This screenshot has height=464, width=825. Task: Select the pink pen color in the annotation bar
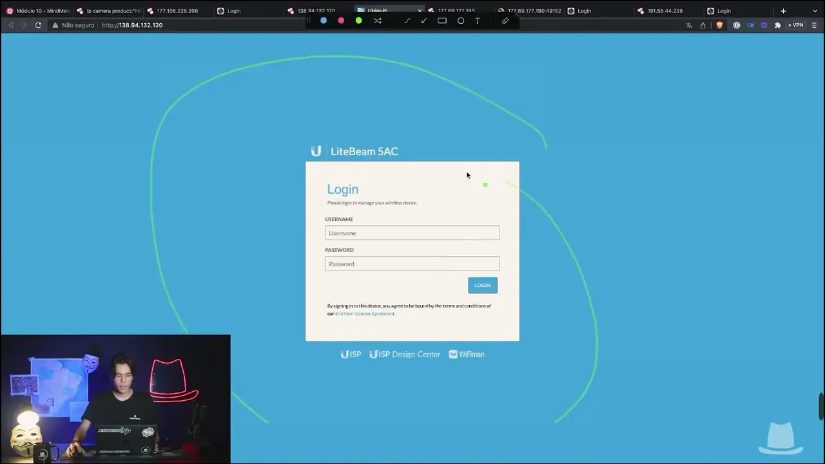pyautogui.click(x=341, y=21)
